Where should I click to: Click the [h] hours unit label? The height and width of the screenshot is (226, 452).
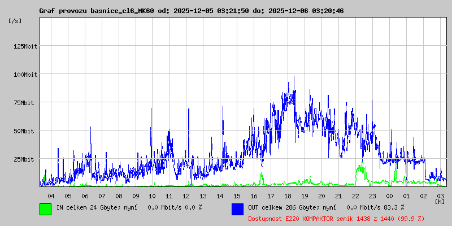[x=440, y=201]
